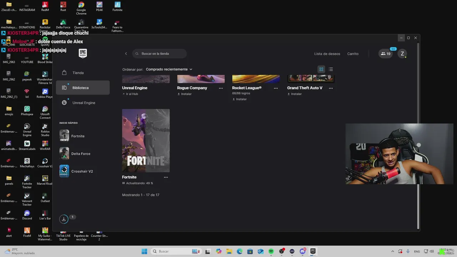Open the Photopea desktop icon
The height and width of the screenshot is (257, 457).
pyautogui.click(x=27, y=111)
